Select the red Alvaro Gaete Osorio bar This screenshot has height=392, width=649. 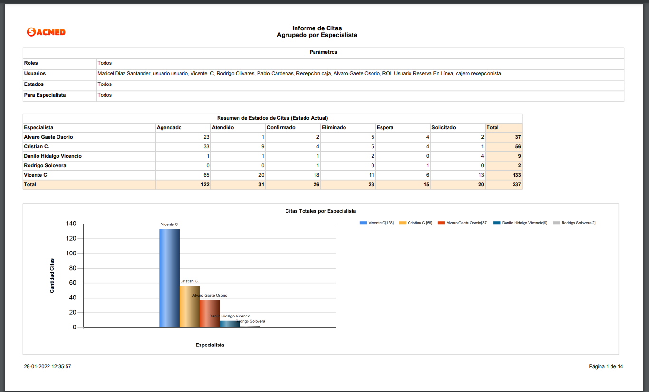(210, 314)
